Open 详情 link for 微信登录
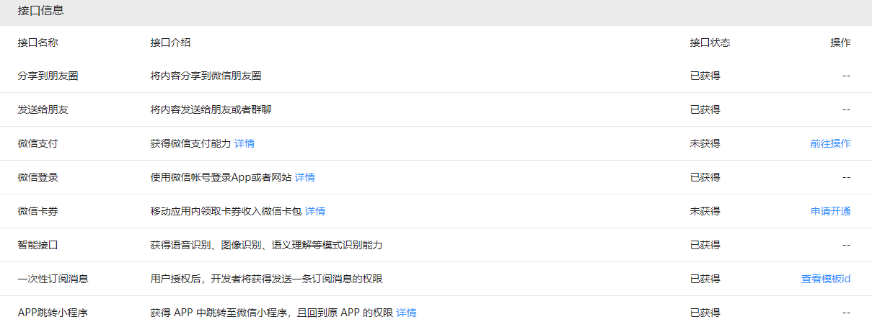This screenshot has height=327, width=872. (304, 177)
